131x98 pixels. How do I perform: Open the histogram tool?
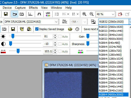(30, 14)
